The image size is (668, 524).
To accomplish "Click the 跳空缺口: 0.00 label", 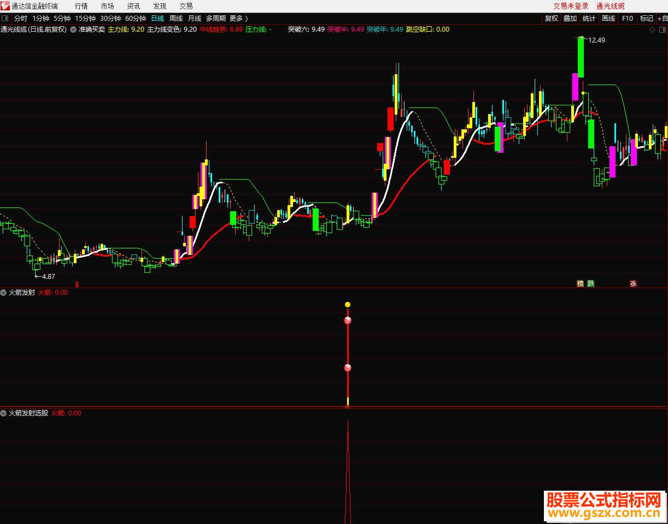I will [427, 29].
